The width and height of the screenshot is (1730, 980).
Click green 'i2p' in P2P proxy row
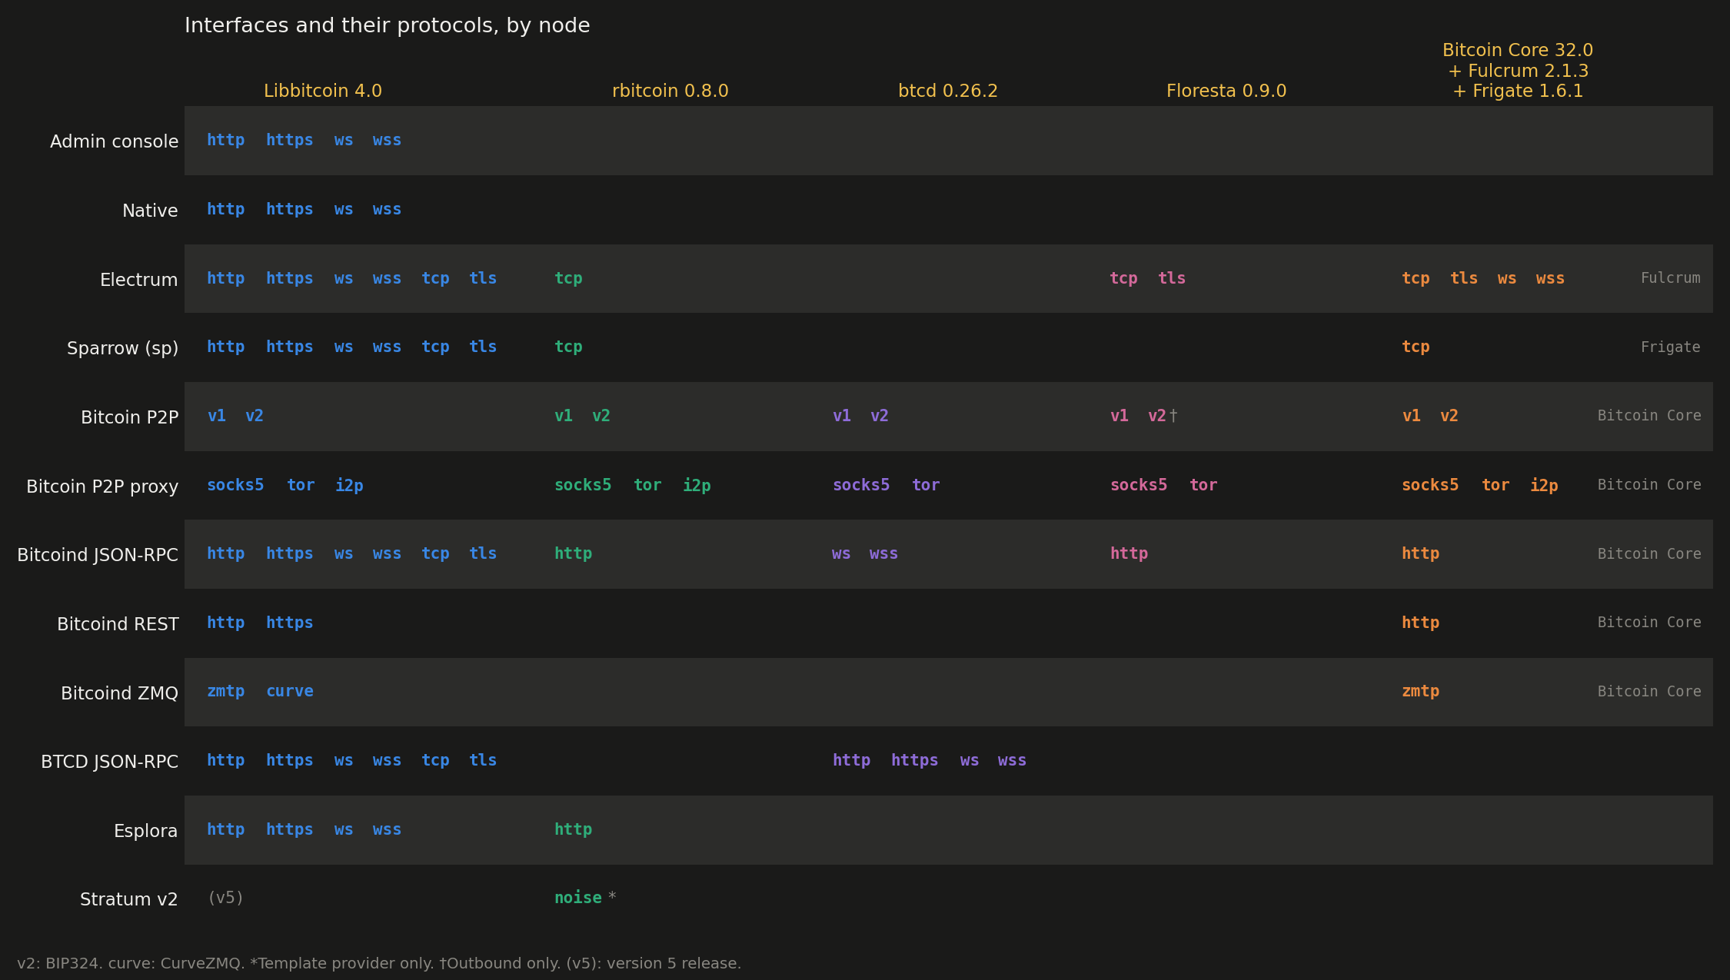click(697, 485)
